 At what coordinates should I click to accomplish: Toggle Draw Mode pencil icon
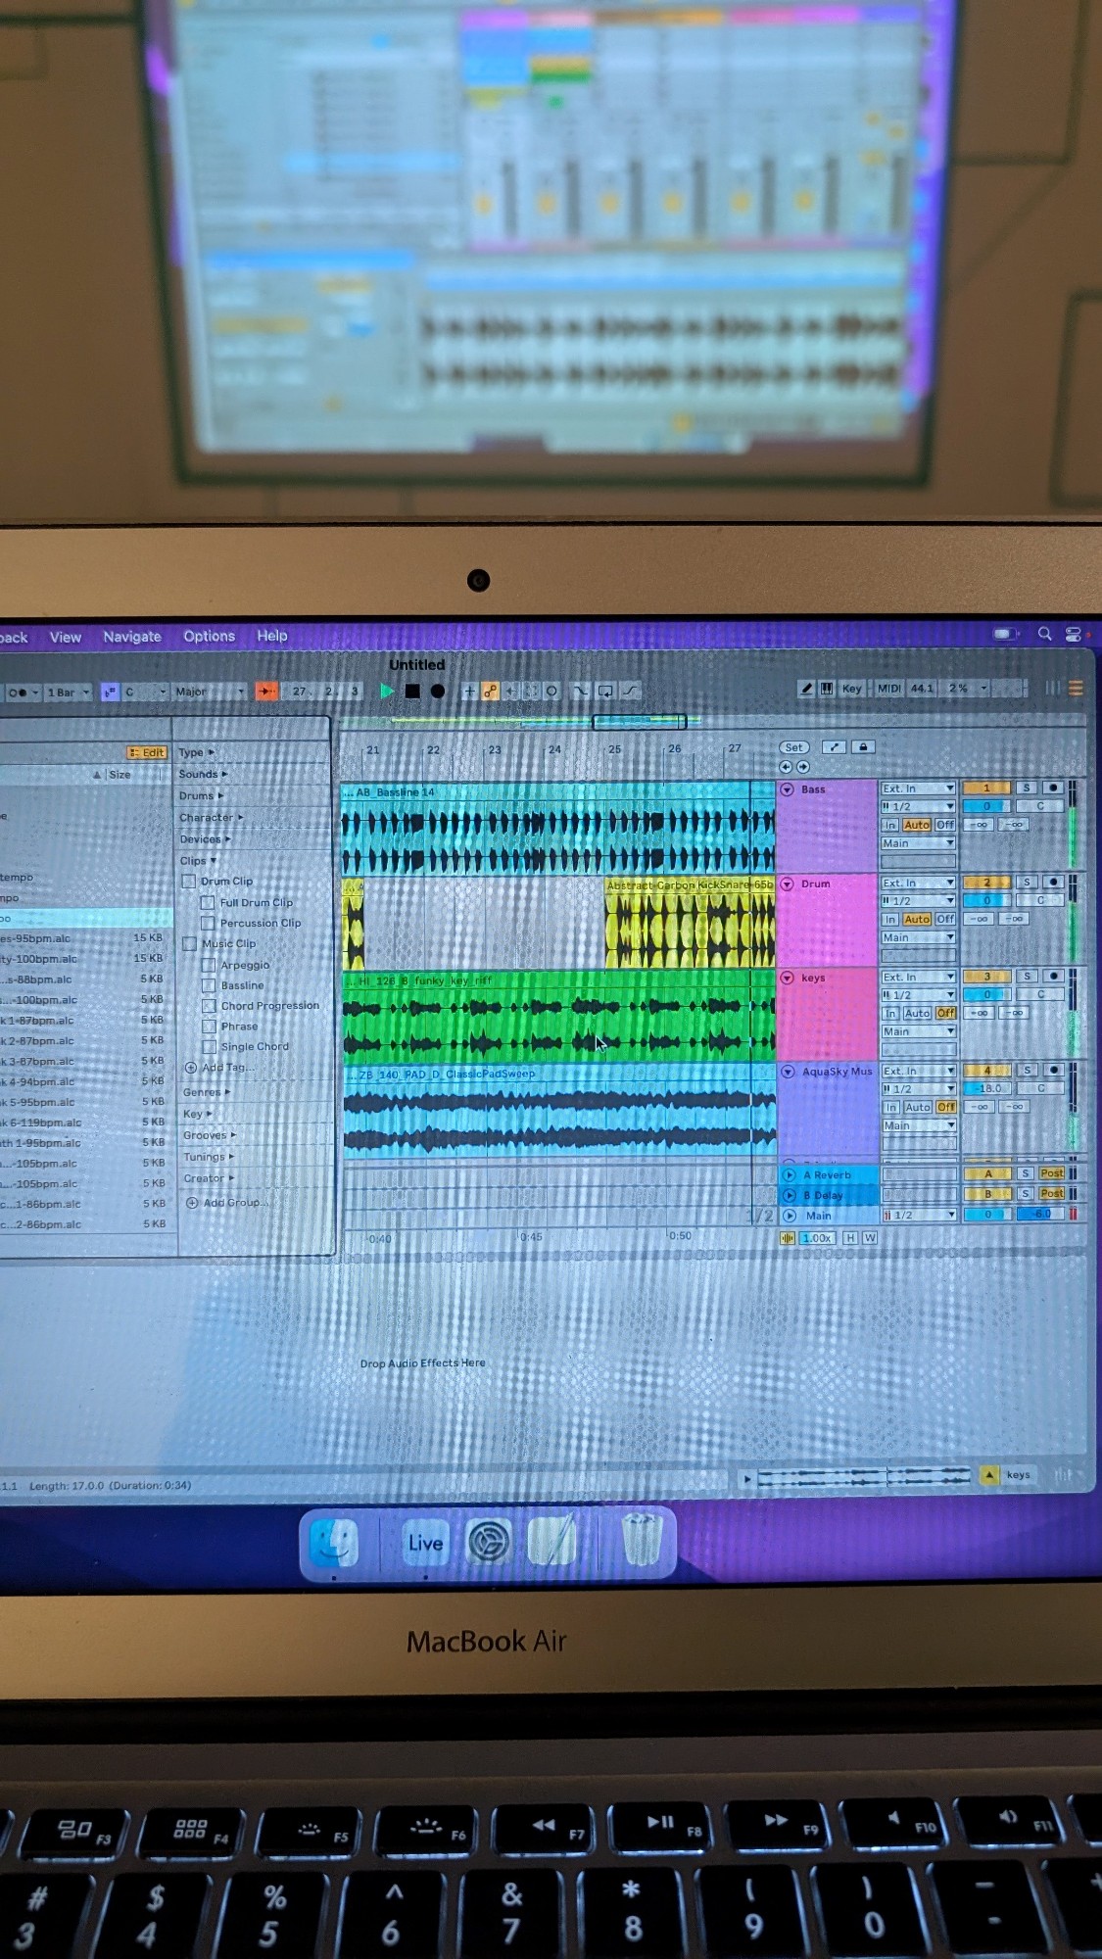pyautogui.click(x=806, y=689)
